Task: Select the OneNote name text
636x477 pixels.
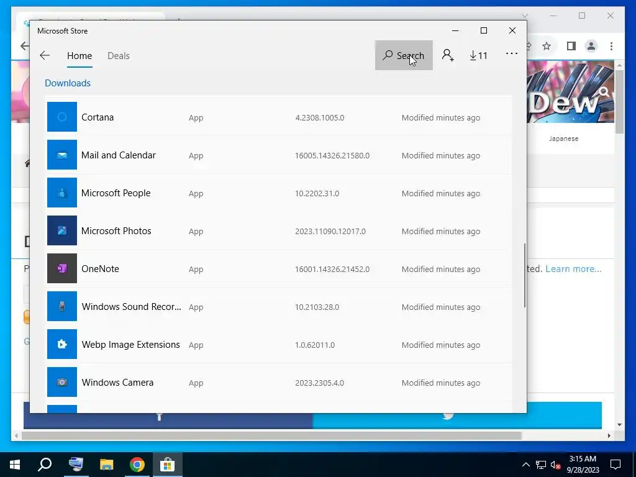Action: pos(100,268)
